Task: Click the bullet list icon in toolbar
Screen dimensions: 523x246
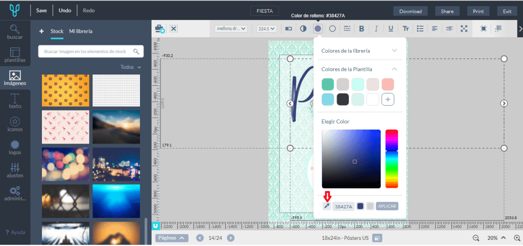Action: pyautogui.click(x=420, y=29)
